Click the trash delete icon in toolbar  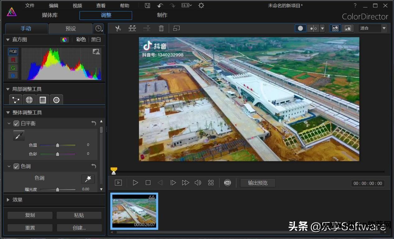coord(161,29)
